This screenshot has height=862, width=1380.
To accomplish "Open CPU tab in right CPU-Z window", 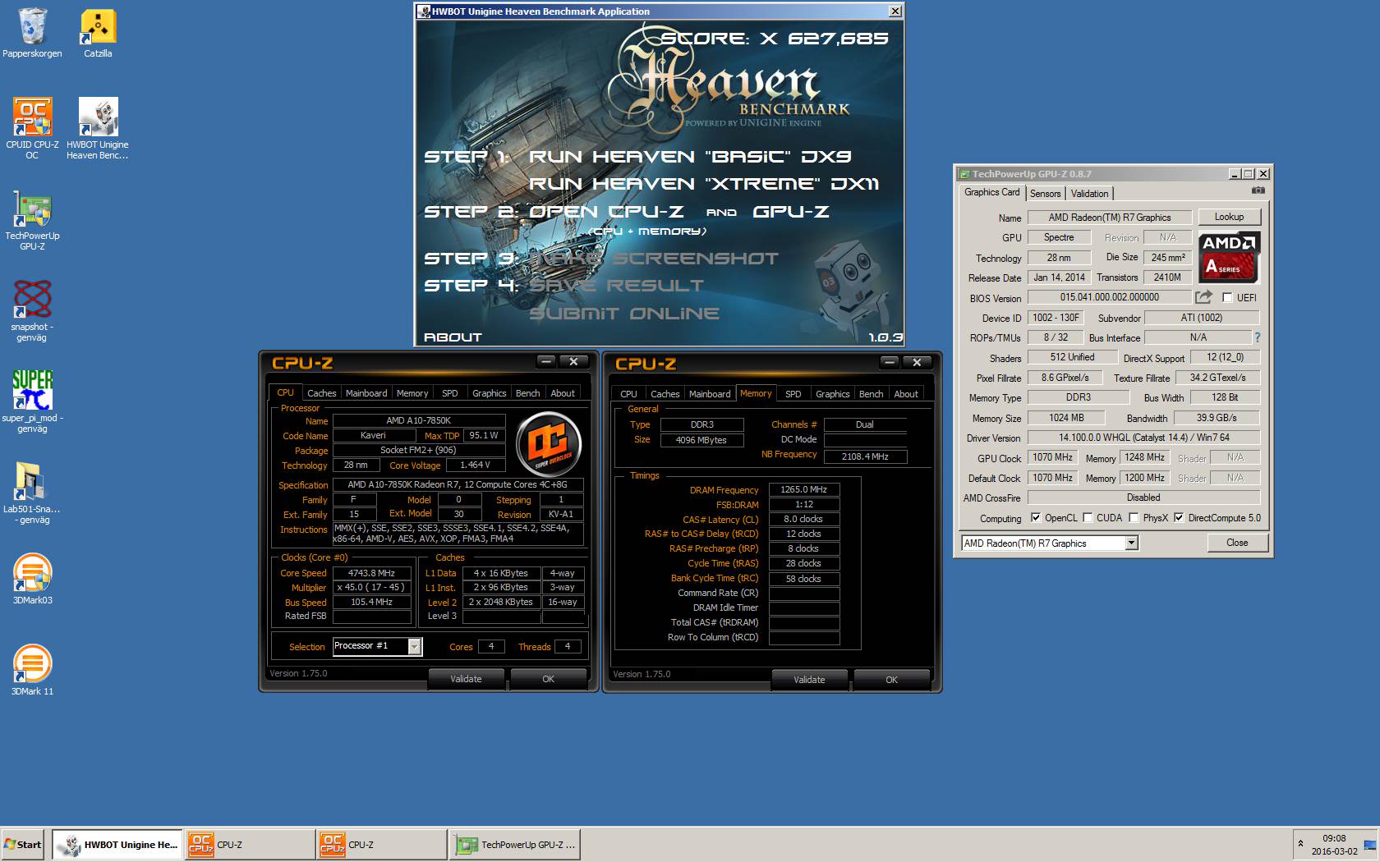I will pyautogui.click(x=628, y=394).
